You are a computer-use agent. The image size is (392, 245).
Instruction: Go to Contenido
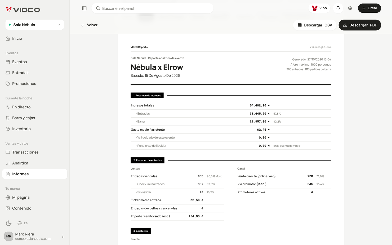[x=35, y=208]
